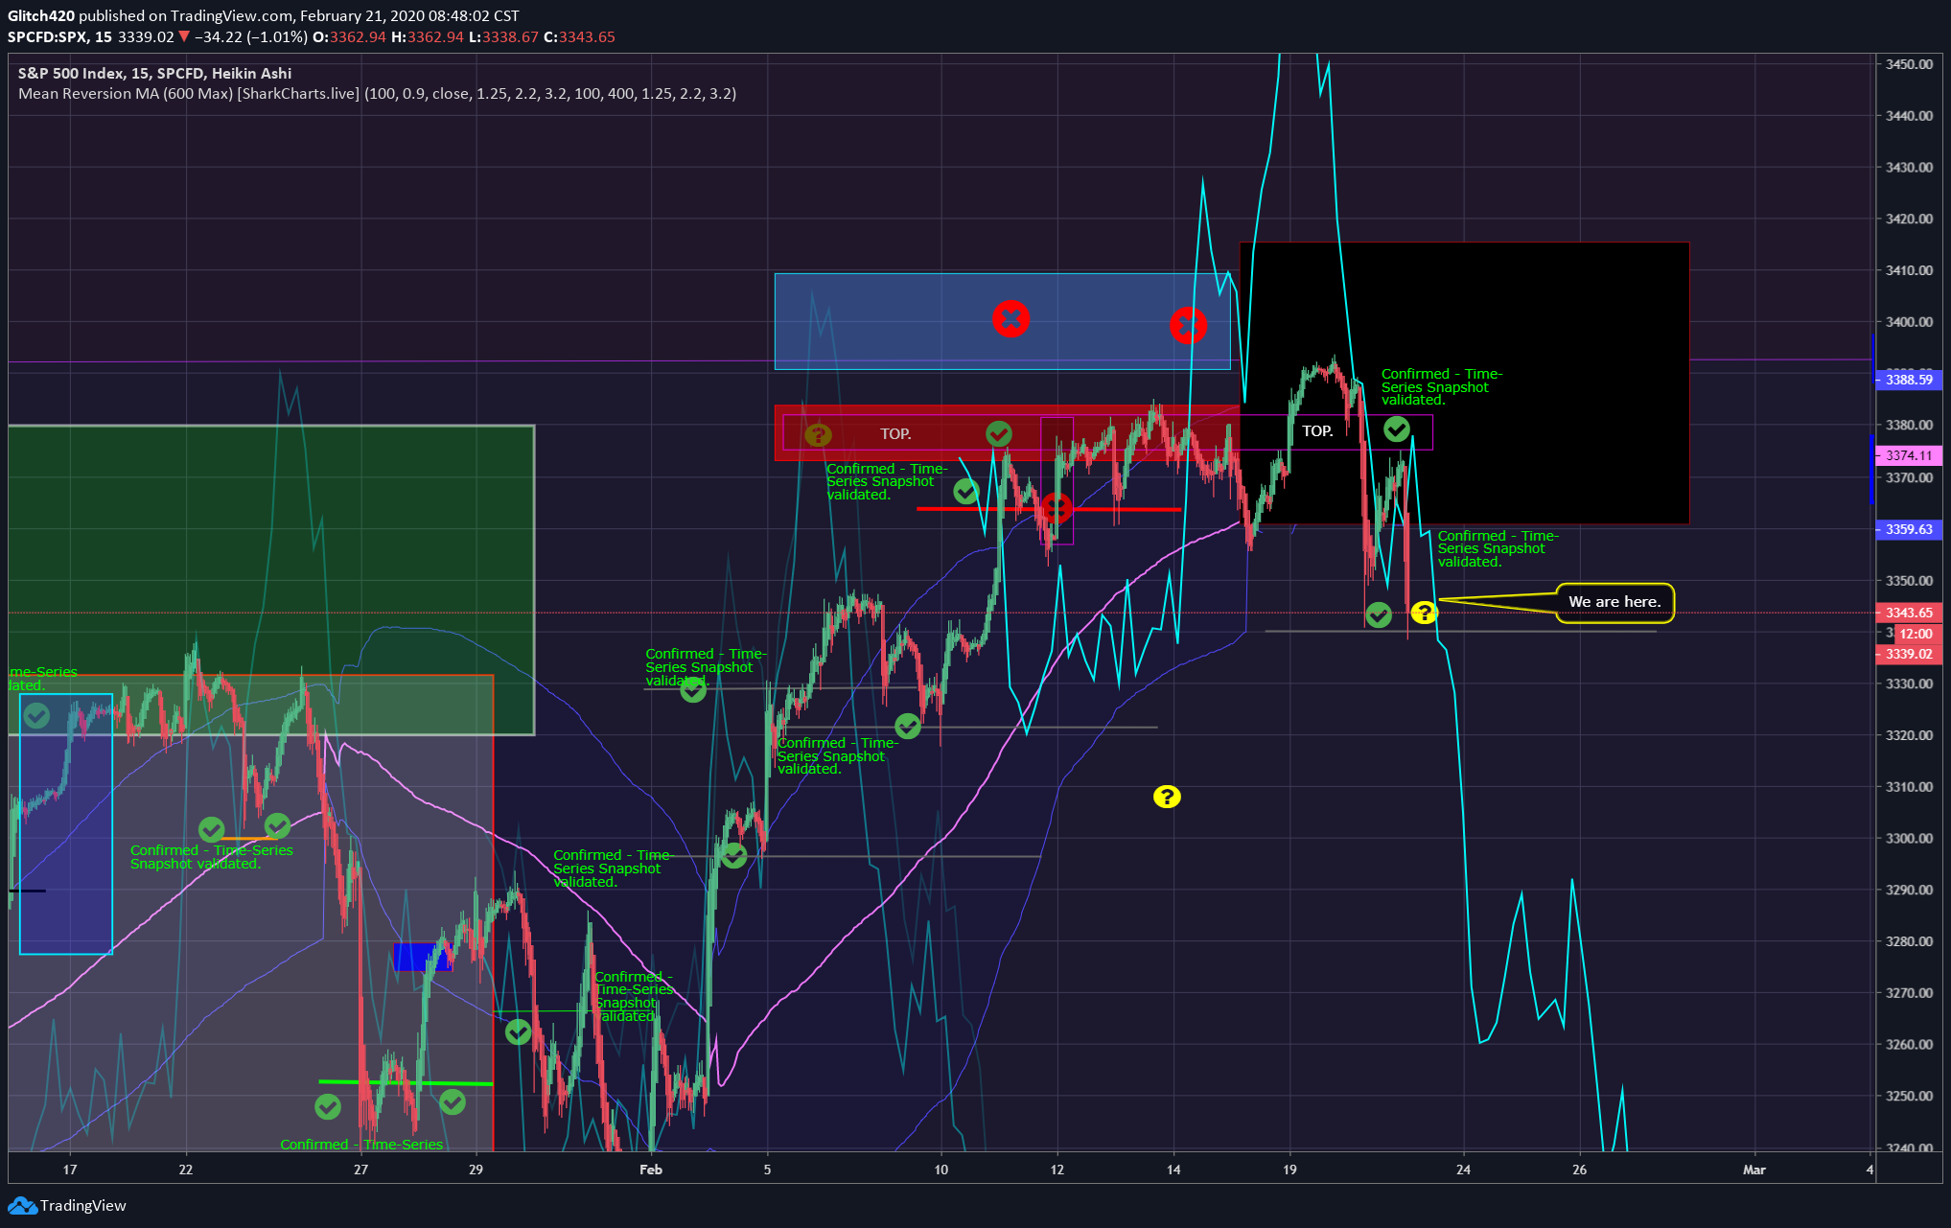Screen dimensions: 1951x1228
Task: Click the red X on the red horizontal line
Action: (x=1057, y=508)
